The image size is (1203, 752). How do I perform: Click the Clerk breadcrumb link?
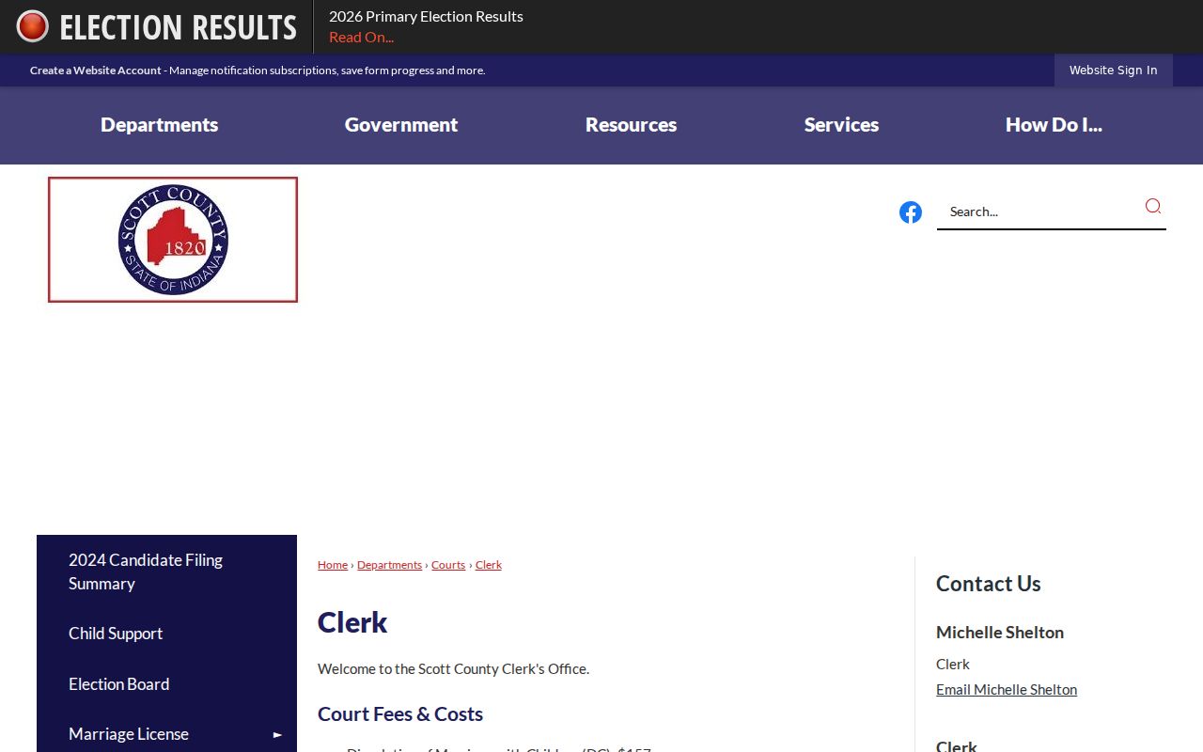489,565
